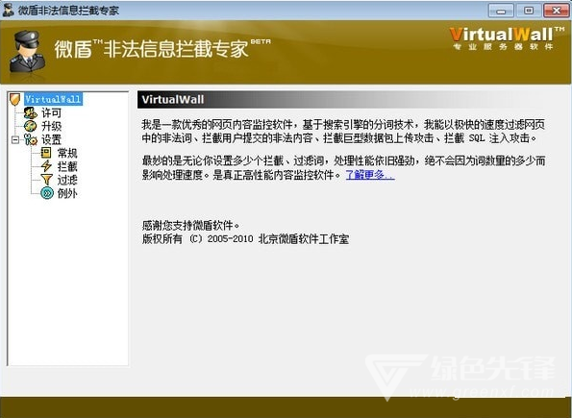
Task: Open the 拦截 settings page
Action: [67, 166]
